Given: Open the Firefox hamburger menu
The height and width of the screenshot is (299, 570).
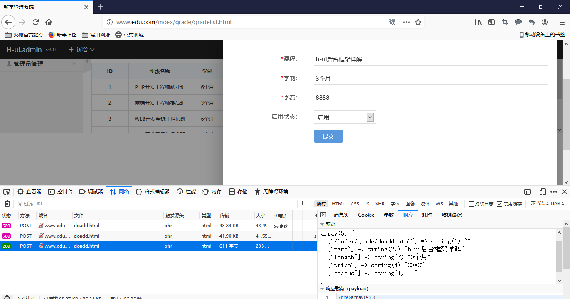Looking at the screenshot, I should [x=561, y=22].
